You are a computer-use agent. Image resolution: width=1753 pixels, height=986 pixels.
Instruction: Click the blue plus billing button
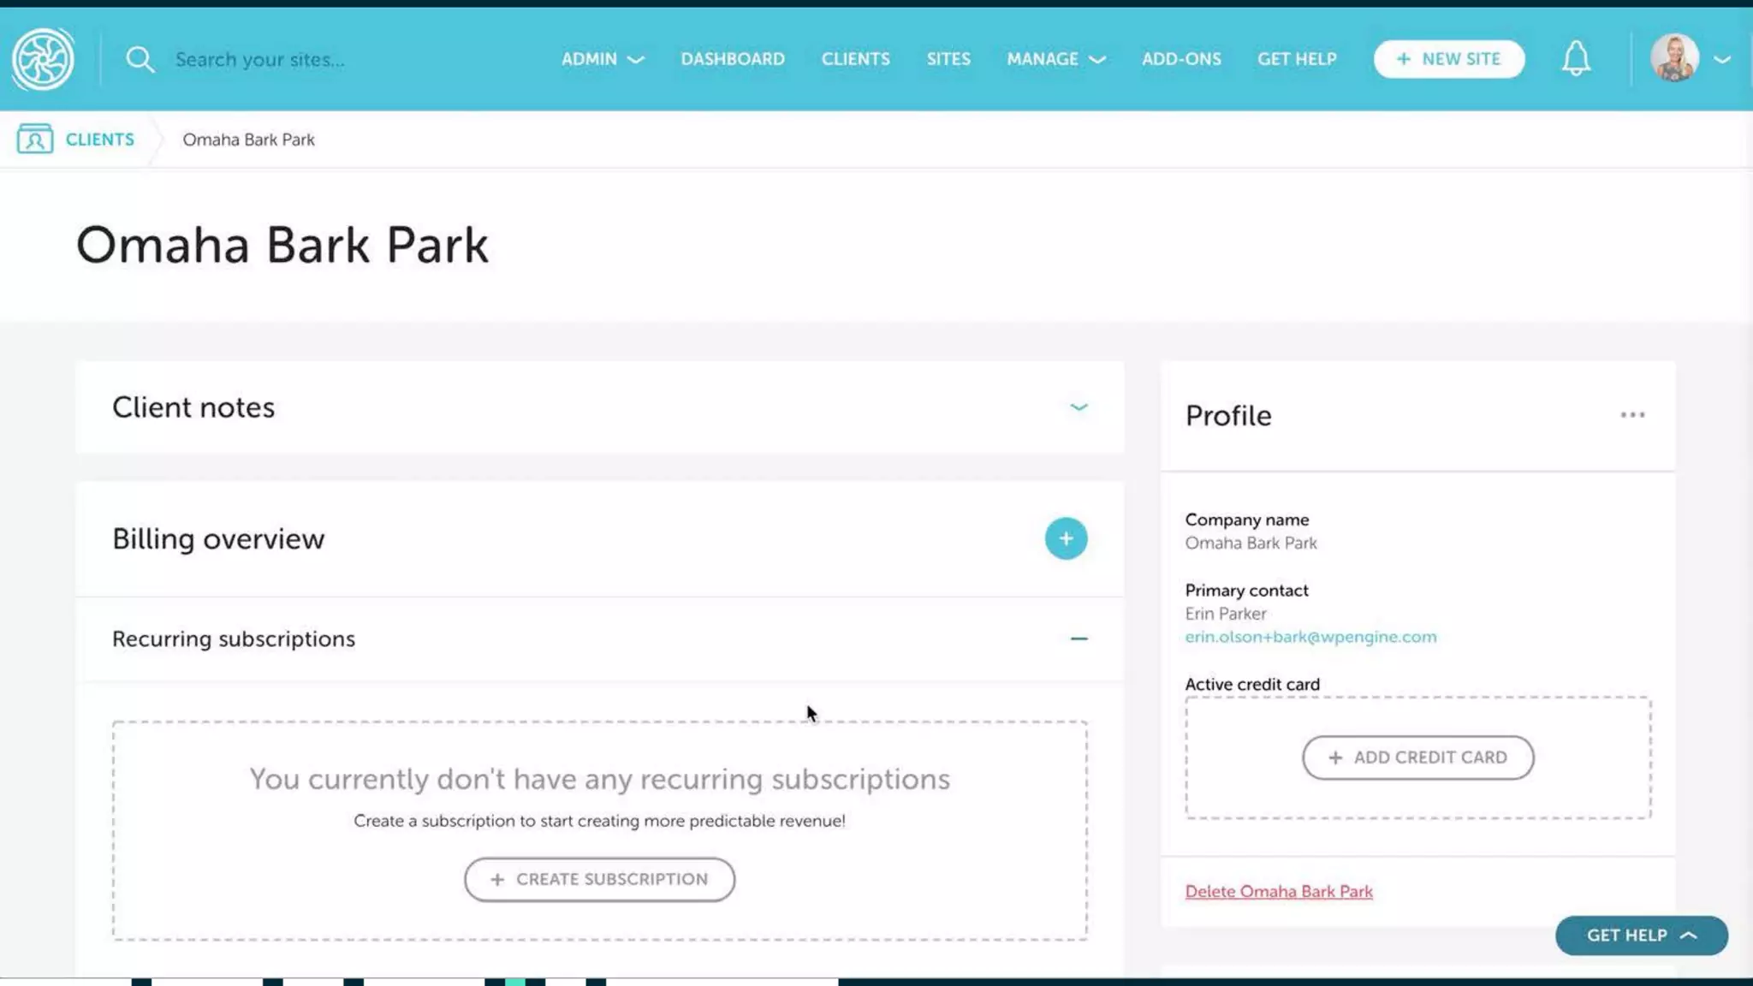pos(1066,538)
